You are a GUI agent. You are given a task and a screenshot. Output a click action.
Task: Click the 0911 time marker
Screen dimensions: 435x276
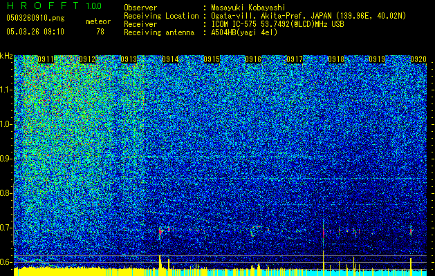[46, 59]
